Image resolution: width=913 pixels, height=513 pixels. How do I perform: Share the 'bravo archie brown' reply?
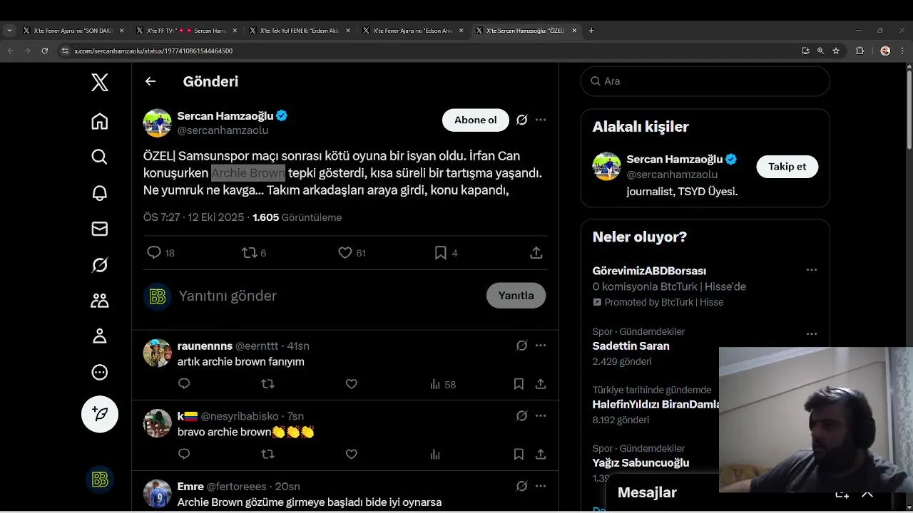pos(541,454)
